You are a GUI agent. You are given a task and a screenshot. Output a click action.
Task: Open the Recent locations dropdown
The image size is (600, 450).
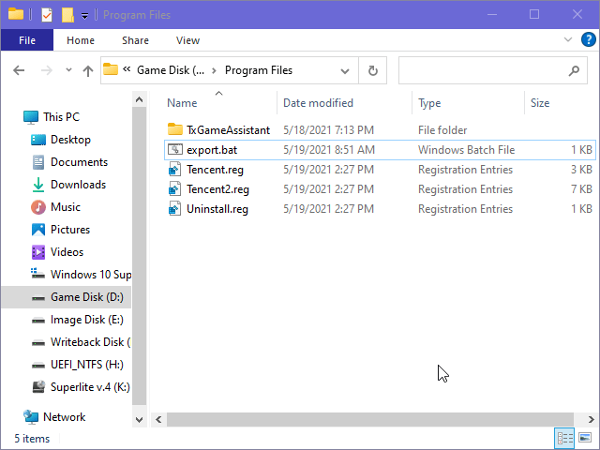point(68,70)
